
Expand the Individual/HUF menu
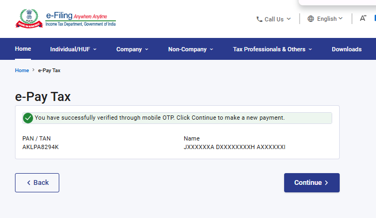click(73, 49)
